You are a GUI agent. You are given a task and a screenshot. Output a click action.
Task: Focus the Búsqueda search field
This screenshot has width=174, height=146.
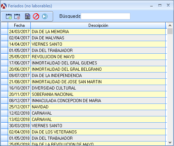coord(106,16)
